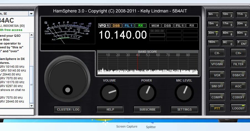Click the blue FIL 1 indicator

128,26
